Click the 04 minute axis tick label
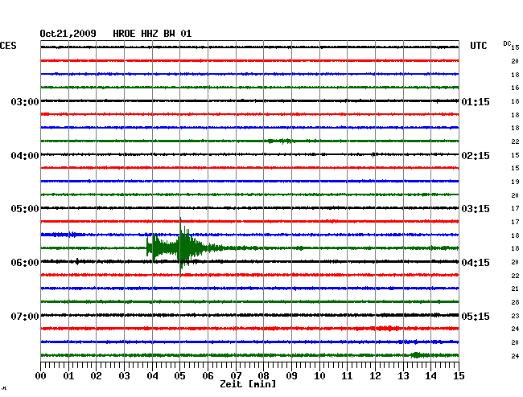 click(152, 376)
